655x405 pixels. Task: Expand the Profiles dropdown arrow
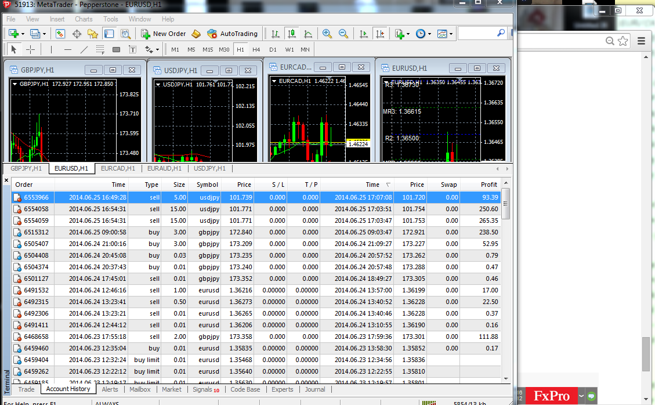point(44,34)
